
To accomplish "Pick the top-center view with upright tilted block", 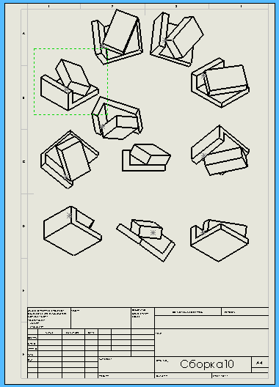I will (117, 37).
